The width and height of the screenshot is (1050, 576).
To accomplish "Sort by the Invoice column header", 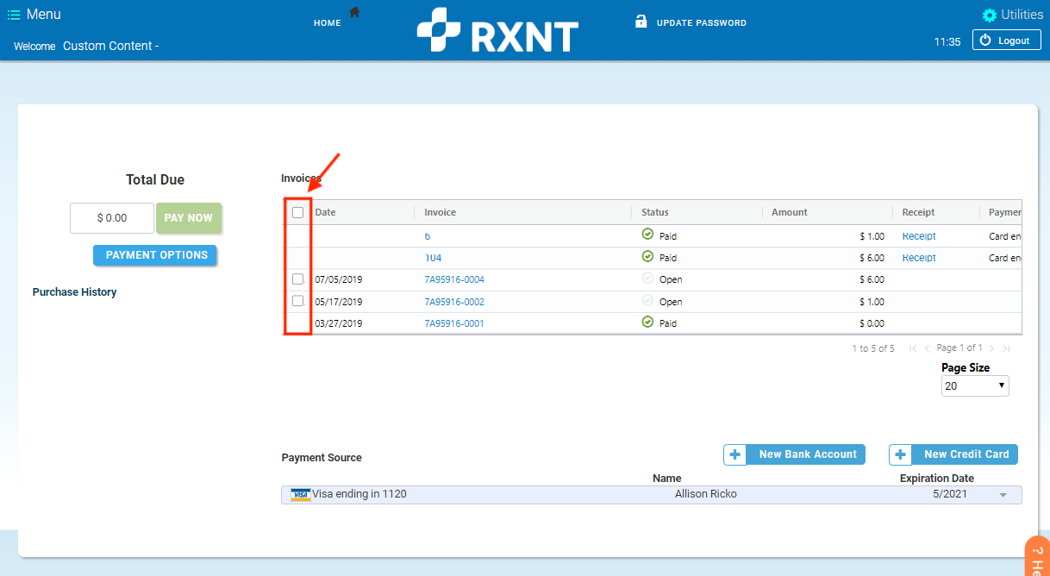I will 440,212.
